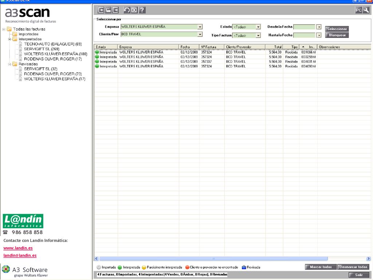
Task: Click the import invoices arrow icon
Action: tap(101, 10)
